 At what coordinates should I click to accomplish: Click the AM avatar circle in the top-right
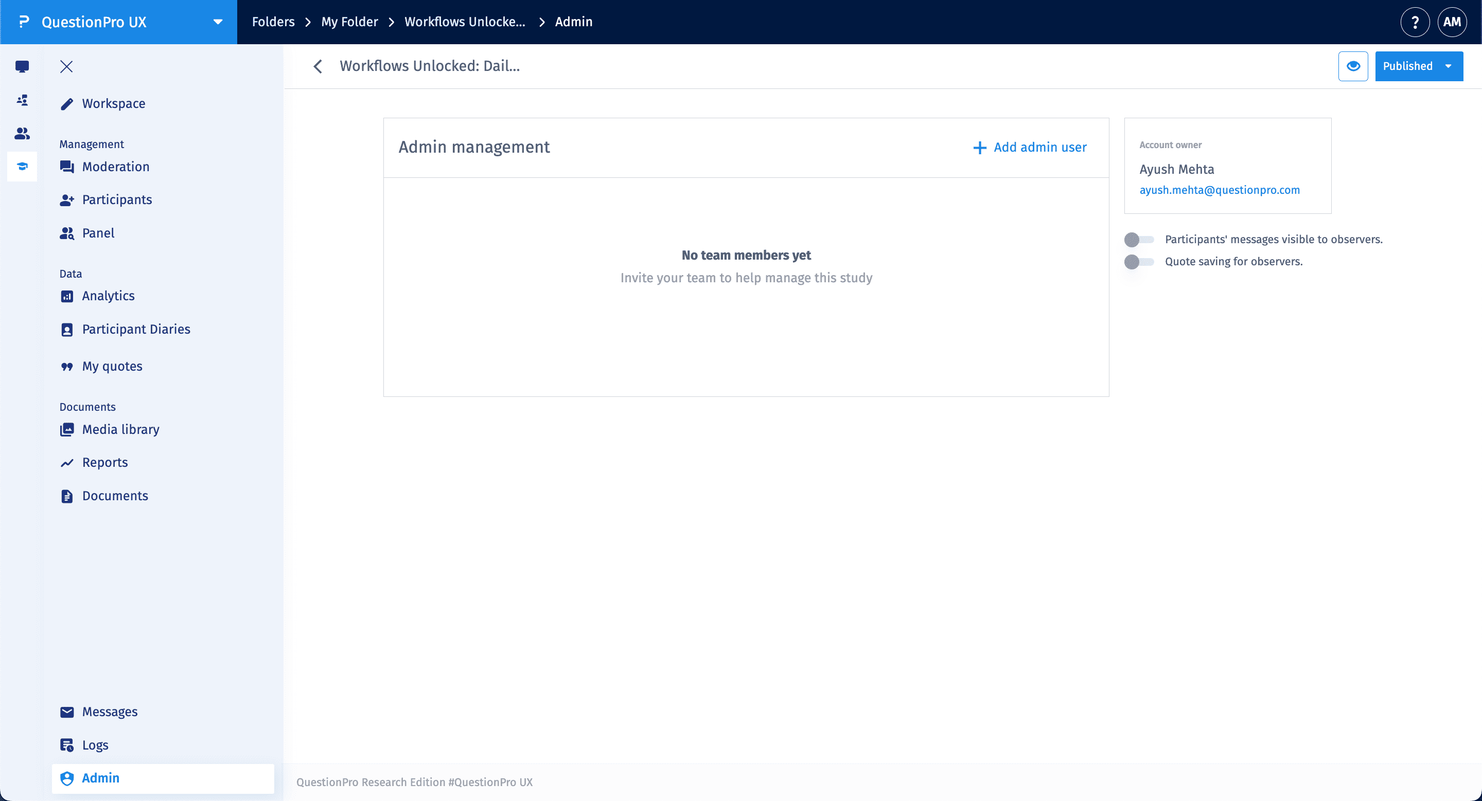pyautogui.click(x=1452, y=22)
